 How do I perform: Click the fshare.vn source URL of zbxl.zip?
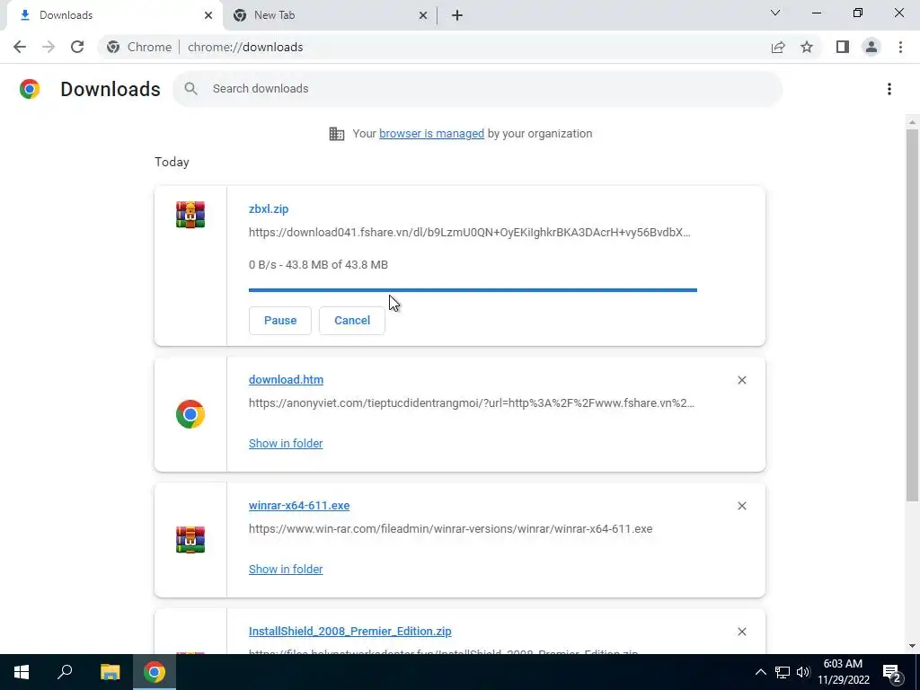469,233
